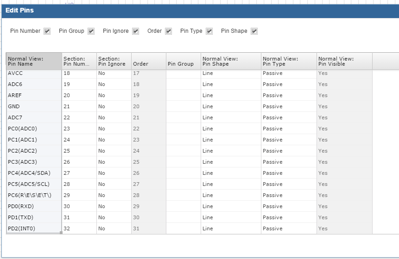399x259 pixels.
Task: Select the GND pin name cell
Action: (x=34, y=106)
